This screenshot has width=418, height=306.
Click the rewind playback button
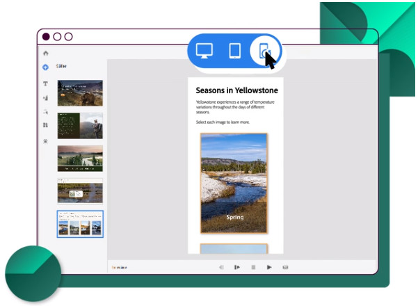[221, 267]
